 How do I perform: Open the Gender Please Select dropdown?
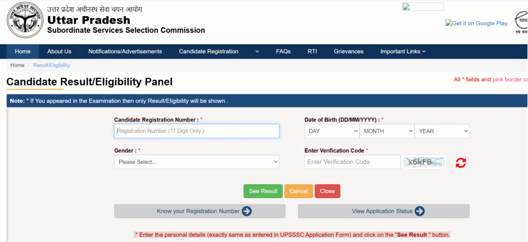pos(196,162)
